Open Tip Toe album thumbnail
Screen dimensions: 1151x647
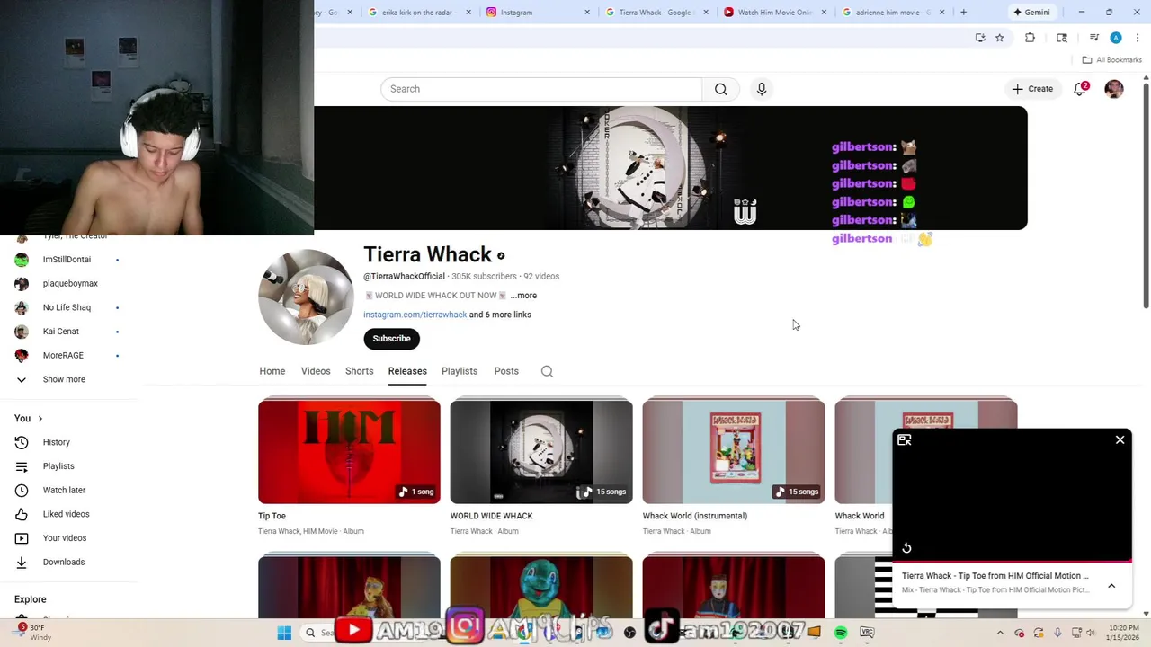click(x=349, y=451)
